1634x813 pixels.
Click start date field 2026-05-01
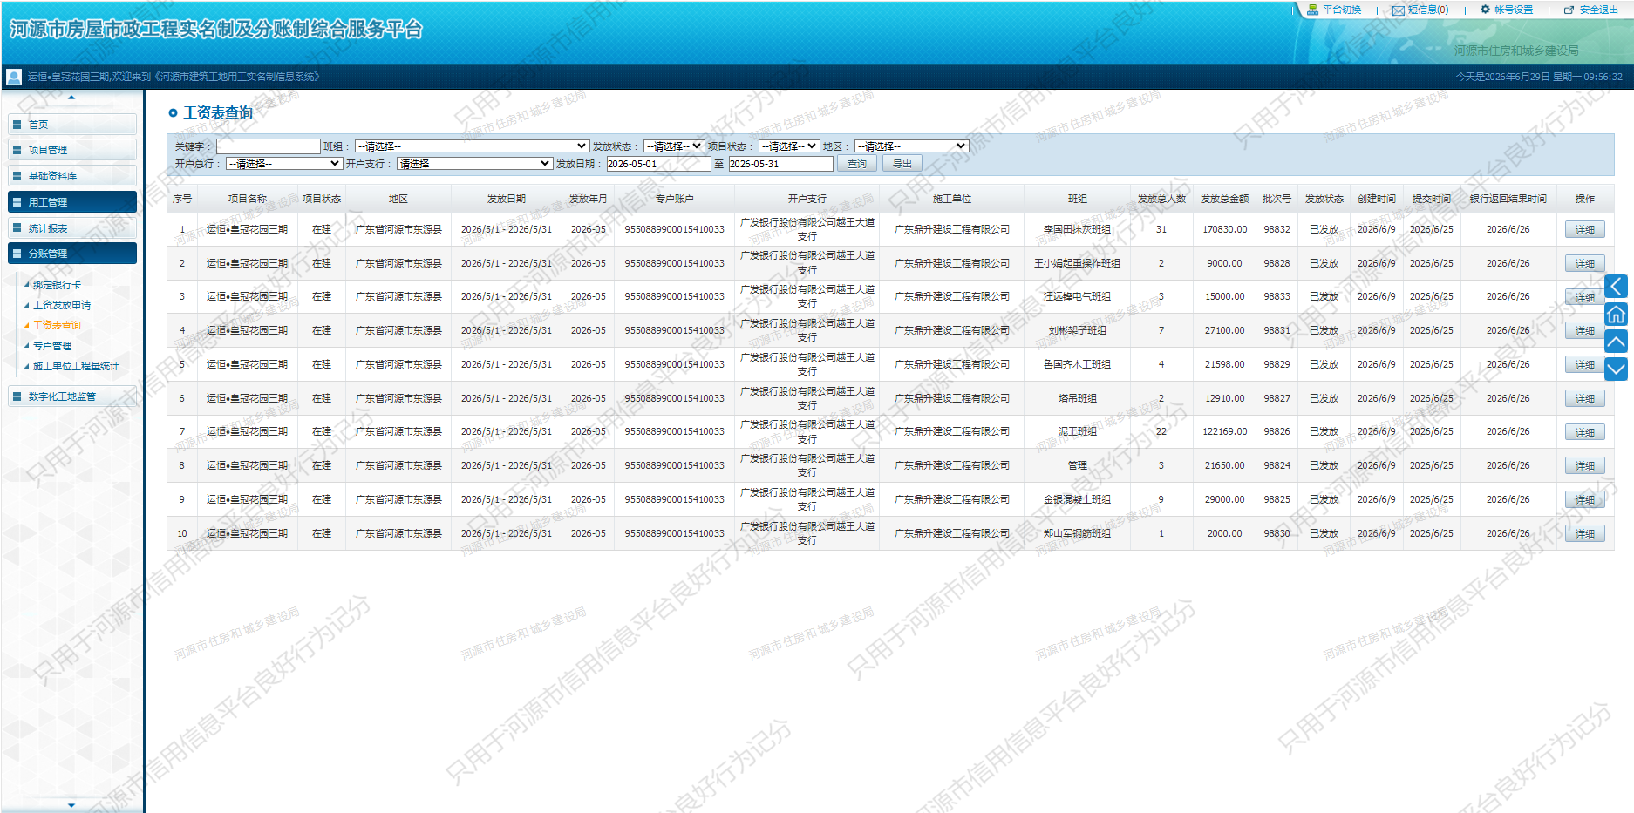(x=658, y=164)
